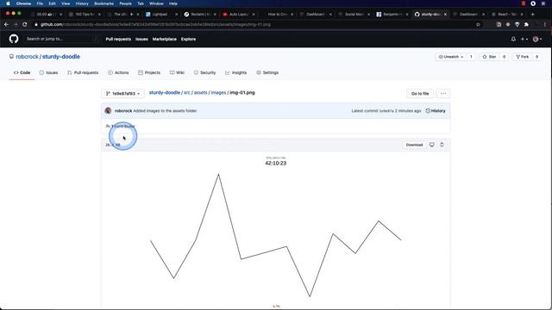Screen dimensions: 552x310
Task: Open the commit author name robcrock
Action: (x=123, y=111)
